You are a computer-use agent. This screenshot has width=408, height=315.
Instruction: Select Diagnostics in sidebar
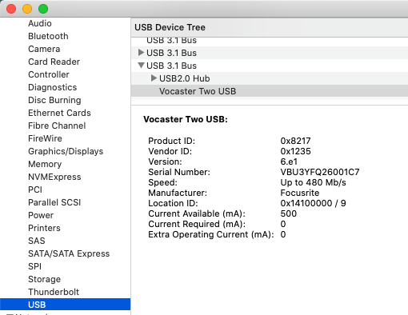(53, 87)
